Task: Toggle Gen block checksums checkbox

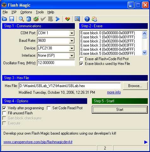Action: pos(4,118)
